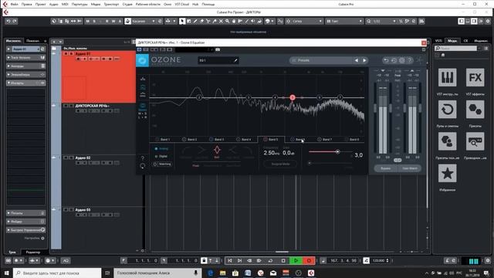Select the Object Selection arrow tool
Image resolution: width=494 pixels, height=278 pixels.
(x=182, y=21)
